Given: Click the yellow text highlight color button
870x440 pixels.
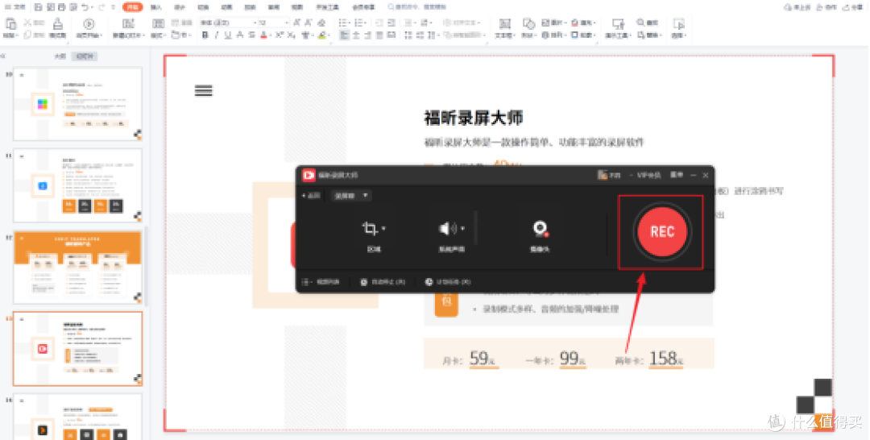Looking at the screenshot, I should click(x=321, y=35).
